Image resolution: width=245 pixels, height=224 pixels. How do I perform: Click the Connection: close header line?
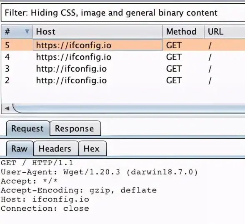[45, 209]
